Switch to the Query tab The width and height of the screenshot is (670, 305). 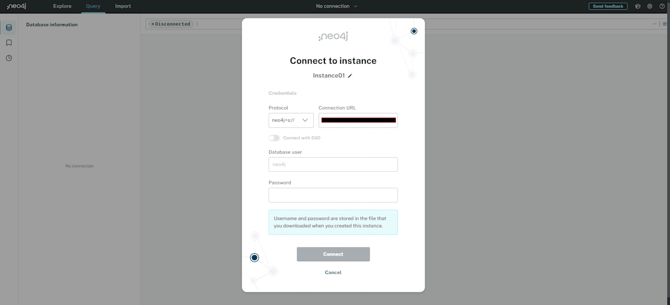[93, 6]
